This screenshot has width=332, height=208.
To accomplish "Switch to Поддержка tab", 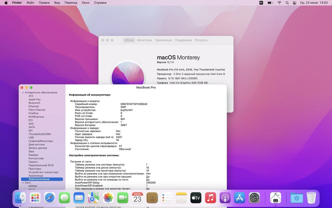I will (x=183, y=40).
